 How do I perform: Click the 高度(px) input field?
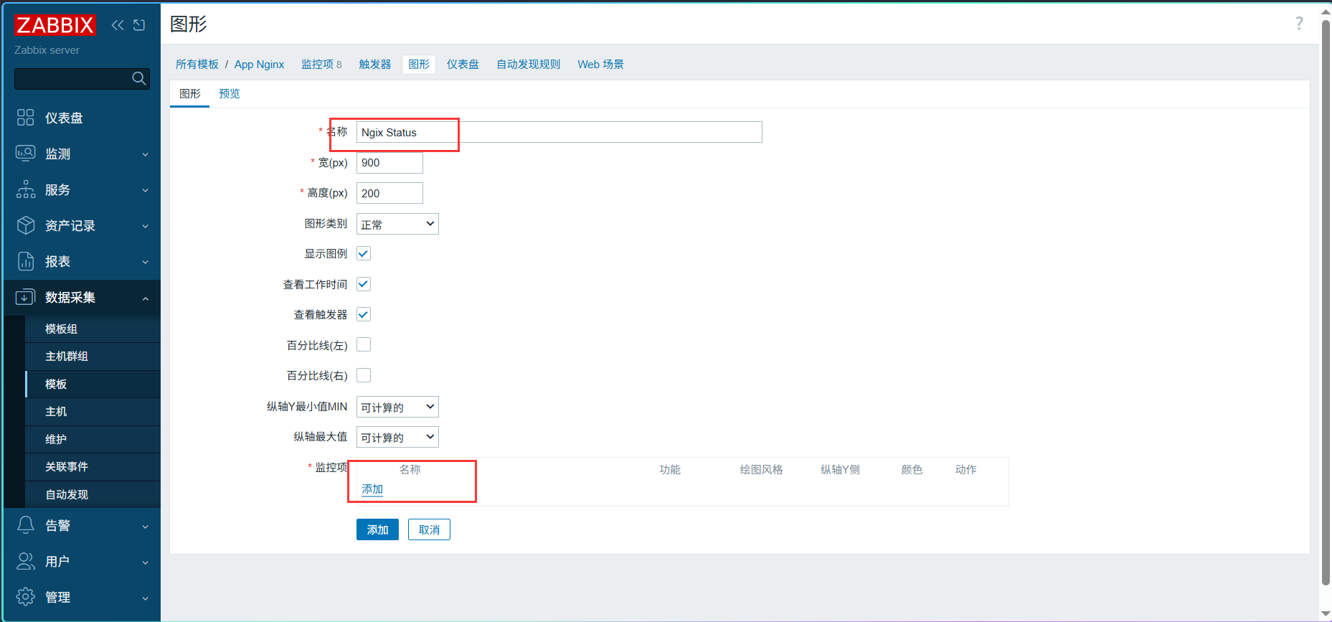click(x=389, y=193)
